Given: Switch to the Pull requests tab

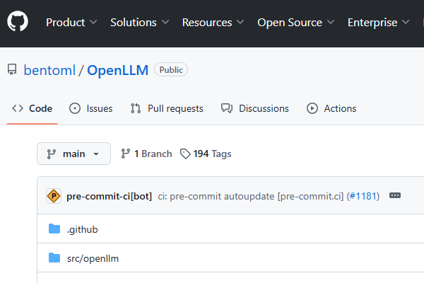Looking at the screenshot, I should click(x=167, y=108).
